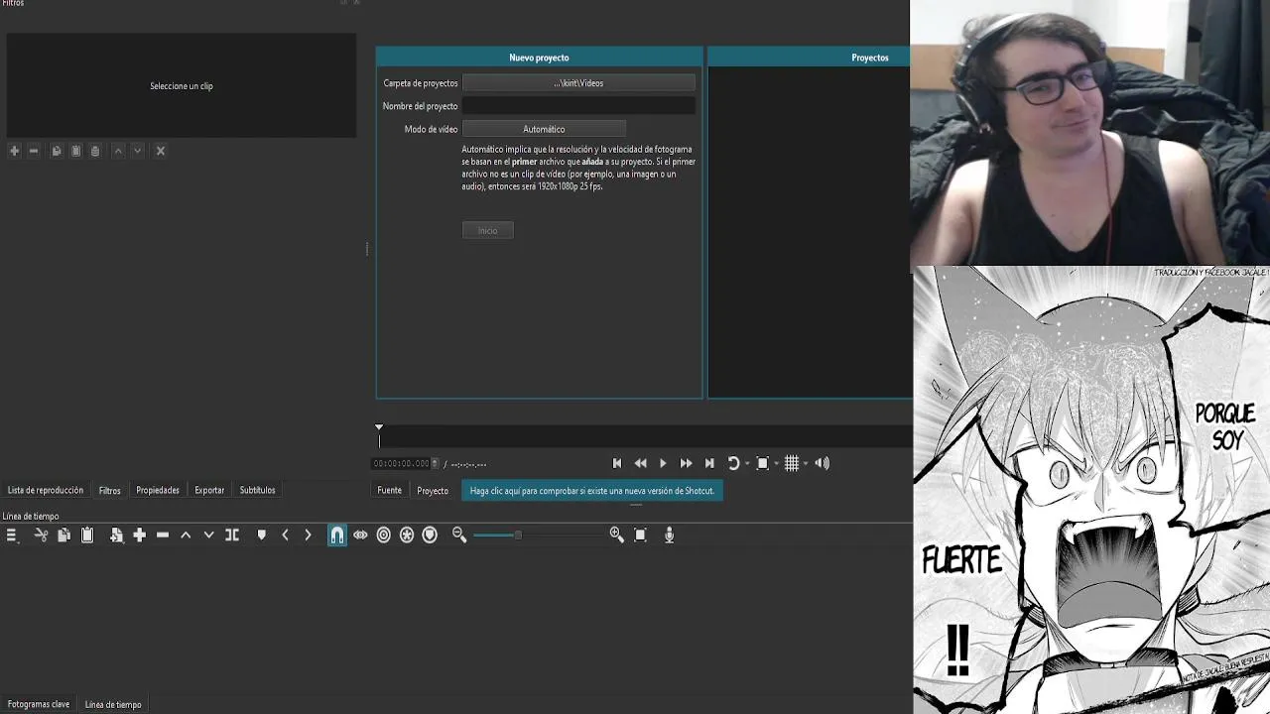Click the remove filter minus icon
The width and height of the screenshot is (1270, 714).
click(x=34, y=151)
